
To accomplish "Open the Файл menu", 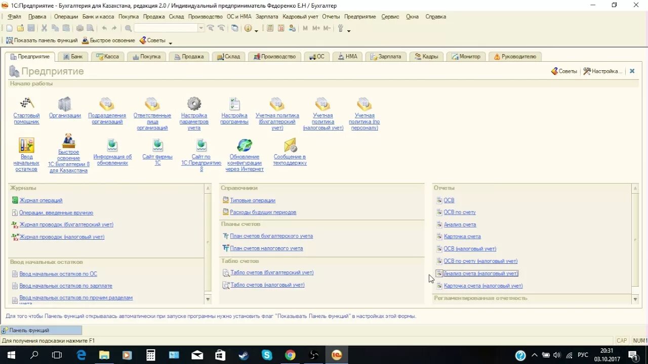I will pos(14,17).
